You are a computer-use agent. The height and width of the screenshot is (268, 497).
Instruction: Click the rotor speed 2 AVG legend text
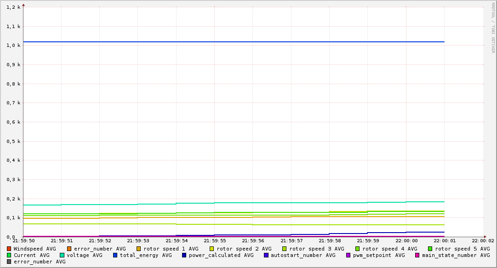tap(244, 249)
